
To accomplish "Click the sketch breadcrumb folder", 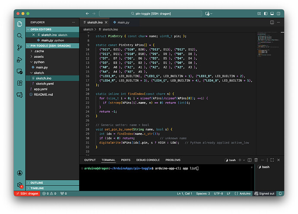I will pos(88,29).
